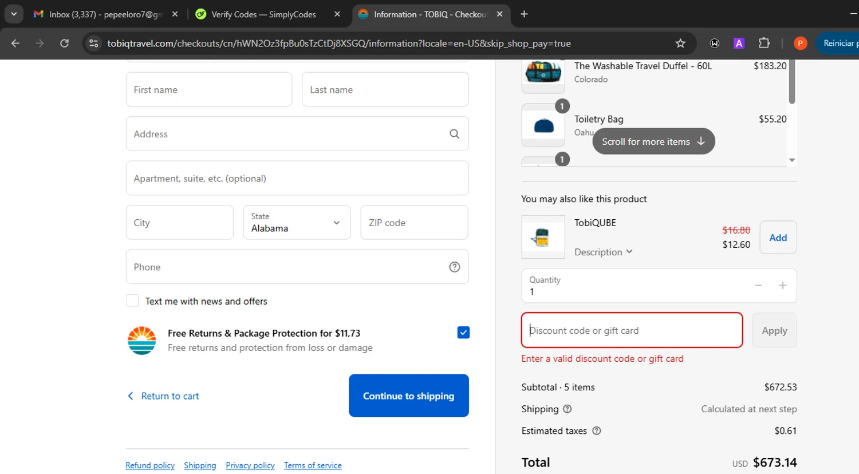Screen dimensions: 859x474
Task: Click the TobiQUBE sale price $12.60
Action: point(736,244)
